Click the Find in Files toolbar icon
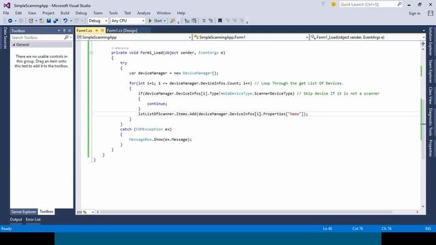436x245 pixels. click(x=172, y=21)
